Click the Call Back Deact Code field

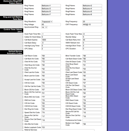92,59
